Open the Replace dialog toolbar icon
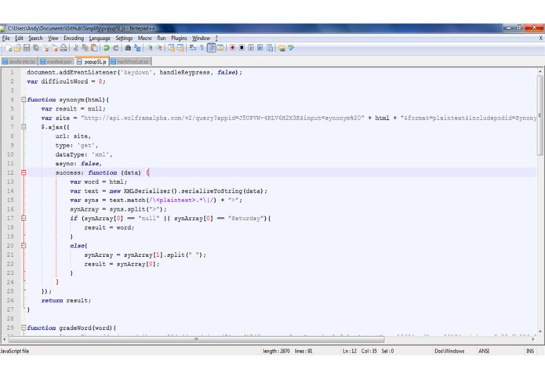This screenshot has width=545, height=387. [137, 48]
